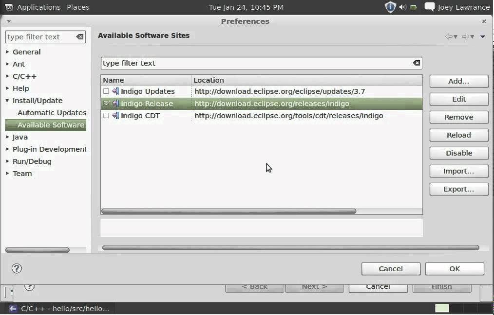Collapse the Install/Update category
Screen dimensions: 494x315
[x=7, y=101]
